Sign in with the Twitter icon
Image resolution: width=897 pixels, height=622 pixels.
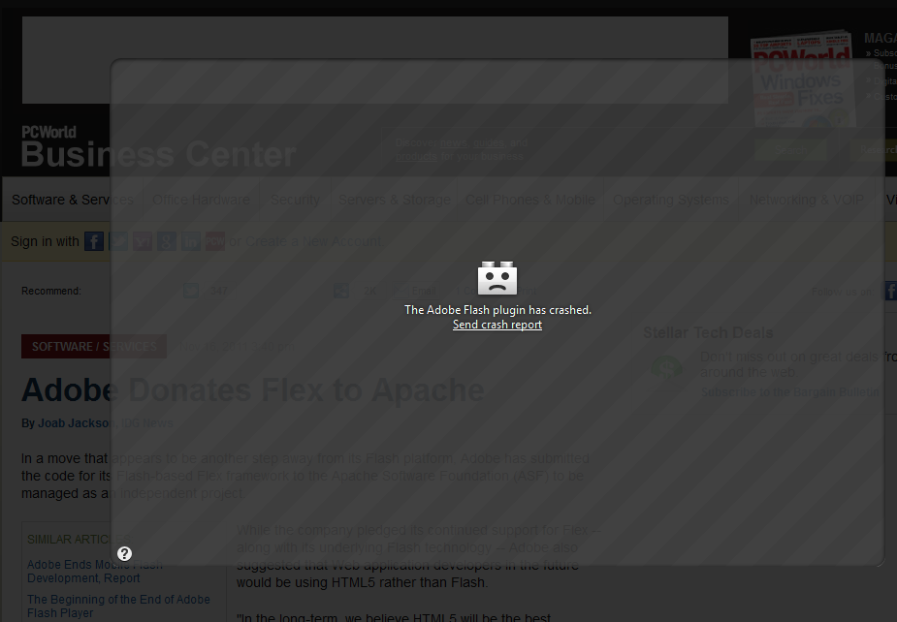pyautogui.click(x=118, y=241)
